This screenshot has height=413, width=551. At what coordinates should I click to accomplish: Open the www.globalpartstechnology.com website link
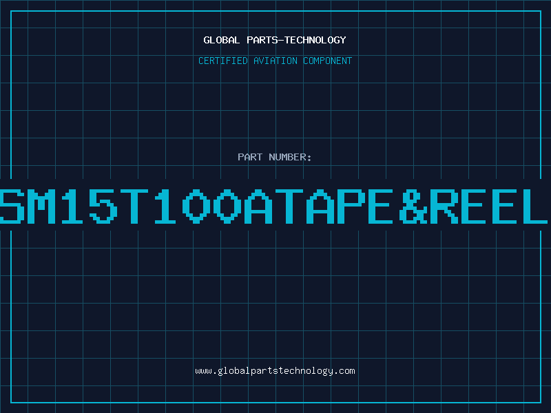(275, 371)
